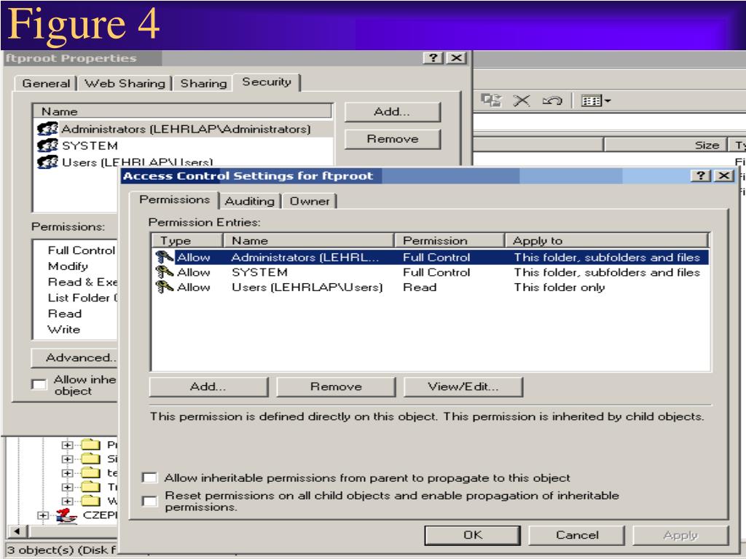Click the Administrators group icon in ftproot Properties
Image resolution: width=746 pixels, height=559 pixels.
pos(47,129)
